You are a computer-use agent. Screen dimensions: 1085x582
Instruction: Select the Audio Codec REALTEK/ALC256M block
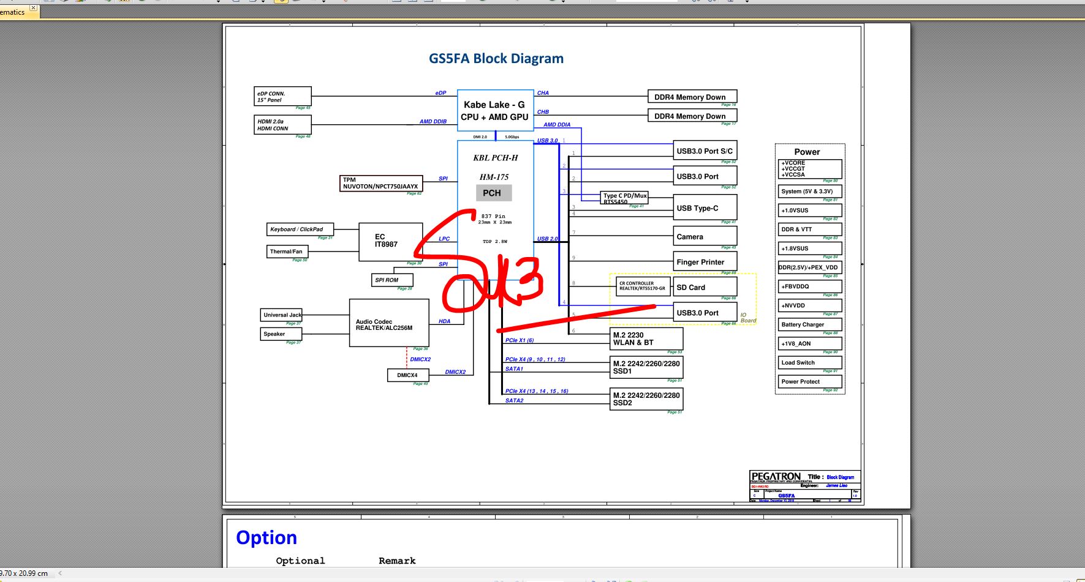[389, 323]
